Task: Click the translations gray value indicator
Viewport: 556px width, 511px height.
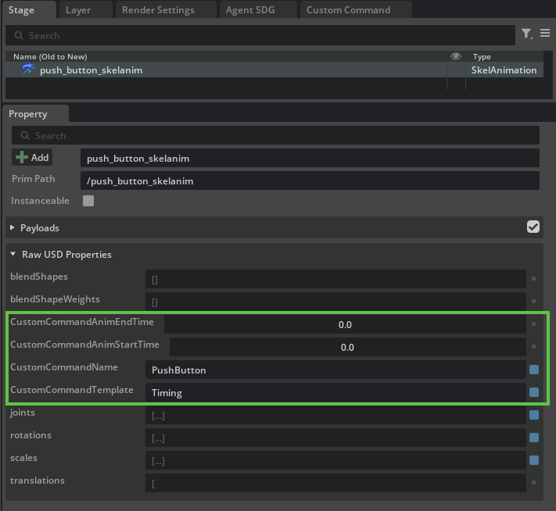Action: (533, 483)
